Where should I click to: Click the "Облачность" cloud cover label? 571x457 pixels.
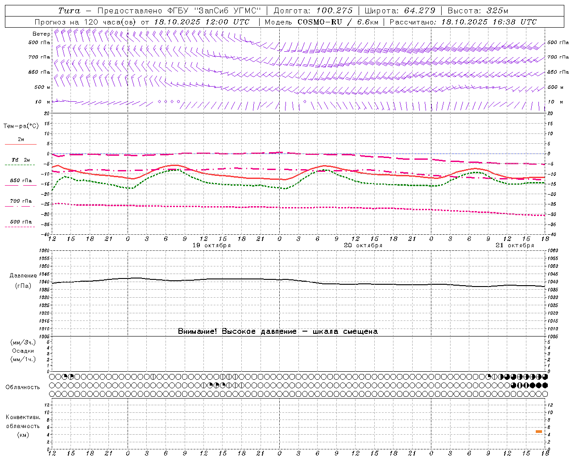pos(23,387)
